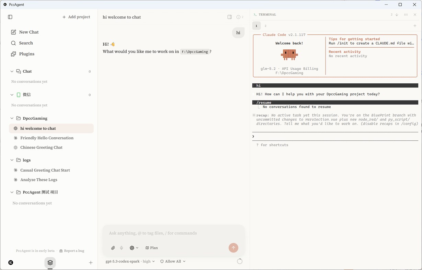This screenshot has height=270, width=422.
Task: Click Report a bug link
Action: tap(72, 251)
